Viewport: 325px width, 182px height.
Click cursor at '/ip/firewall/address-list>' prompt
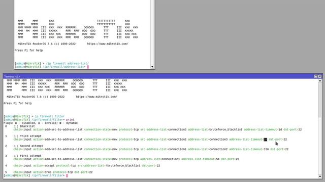pos(88,67)
